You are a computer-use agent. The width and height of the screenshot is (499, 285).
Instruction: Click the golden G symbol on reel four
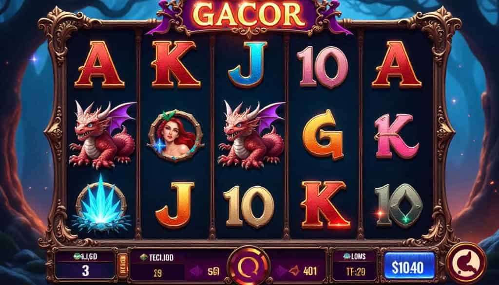[x=323, y=135]
